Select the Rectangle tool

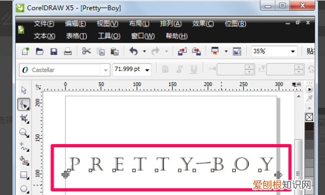click(x=24, y=175)
